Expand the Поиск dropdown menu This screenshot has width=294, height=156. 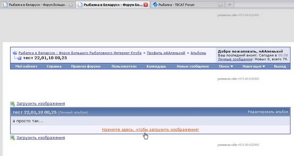(226, 67)
